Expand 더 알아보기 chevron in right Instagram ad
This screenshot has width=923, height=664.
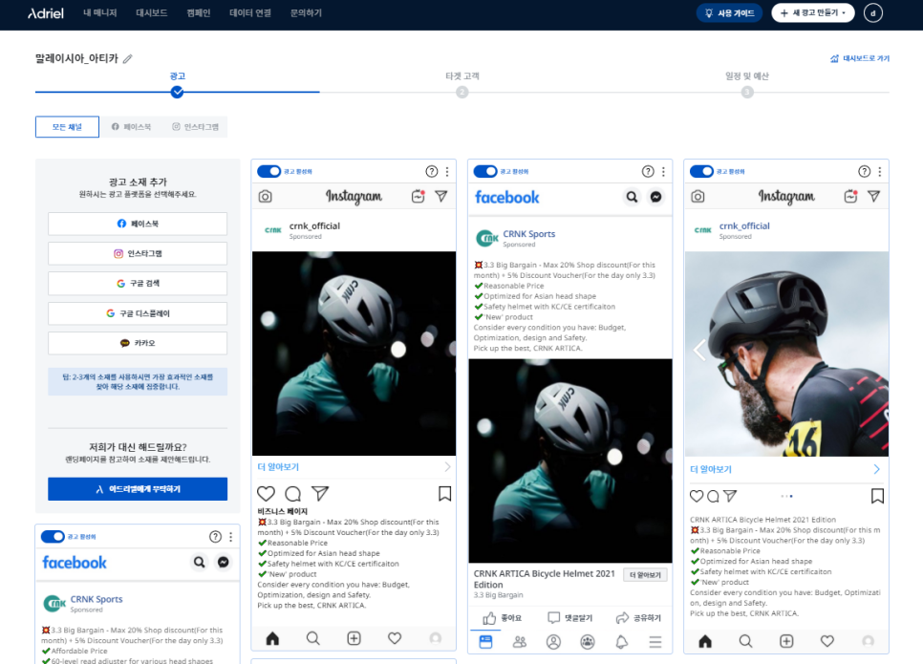[x=876, y=469]
